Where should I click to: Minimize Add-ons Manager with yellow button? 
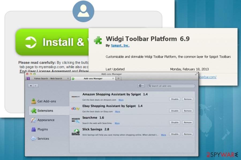tap(31, 74)
